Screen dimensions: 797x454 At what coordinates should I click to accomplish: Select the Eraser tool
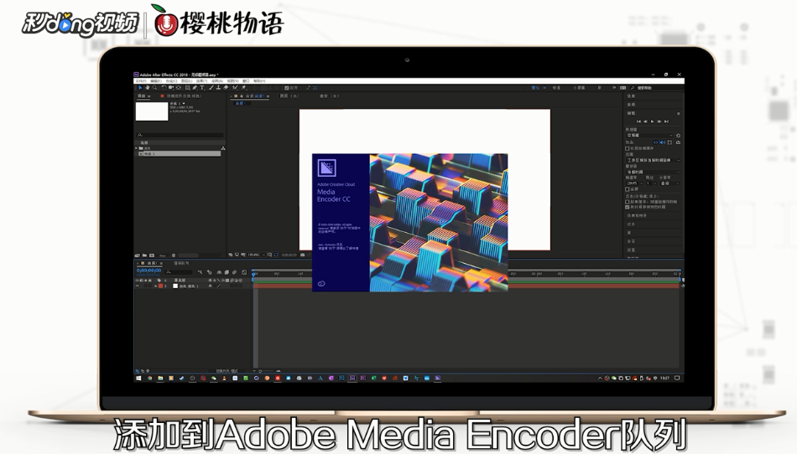(x=226, y=88)
